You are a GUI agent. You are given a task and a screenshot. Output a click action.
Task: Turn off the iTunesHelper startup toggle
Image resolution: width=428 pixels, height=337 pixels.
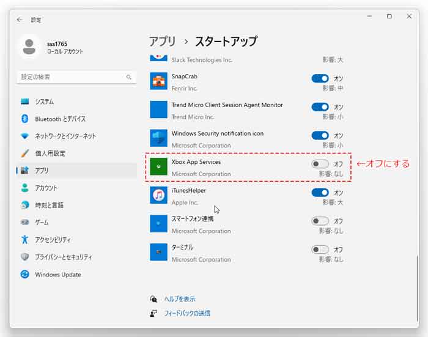[320, 193]
